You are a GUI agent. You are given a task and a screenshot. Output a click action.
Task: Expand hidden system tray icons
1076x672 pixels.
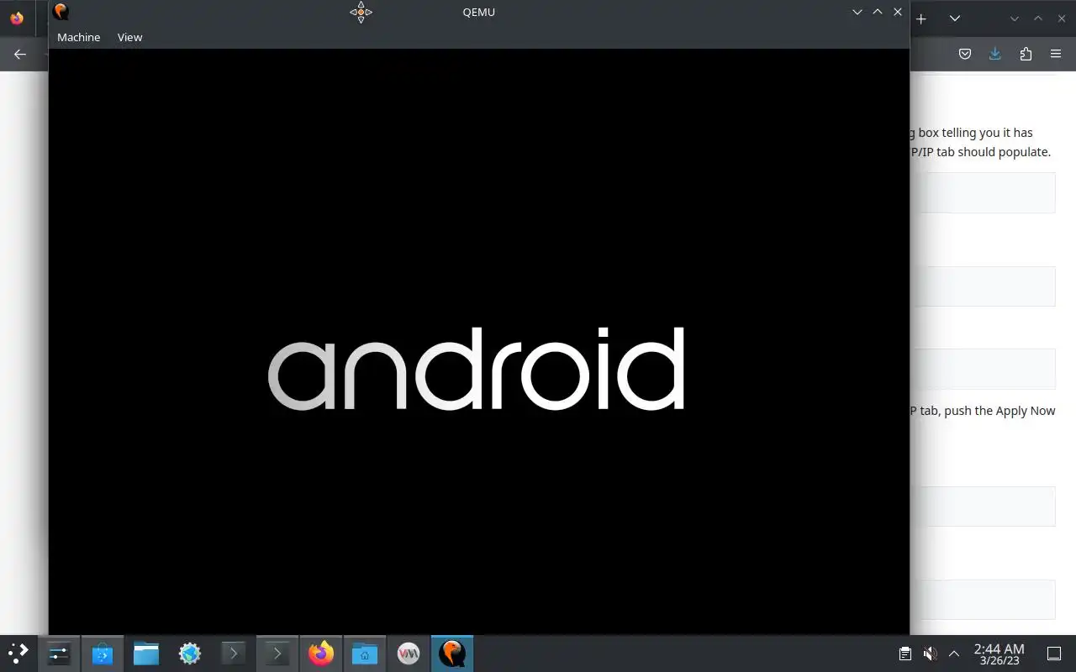[x=954, y=654]
